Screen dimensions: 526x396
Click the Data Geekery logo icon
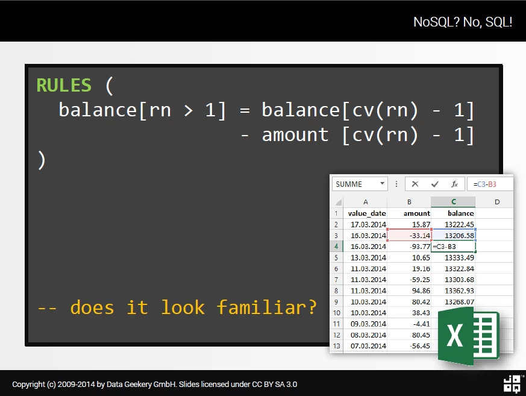click(x=512, y=384)
